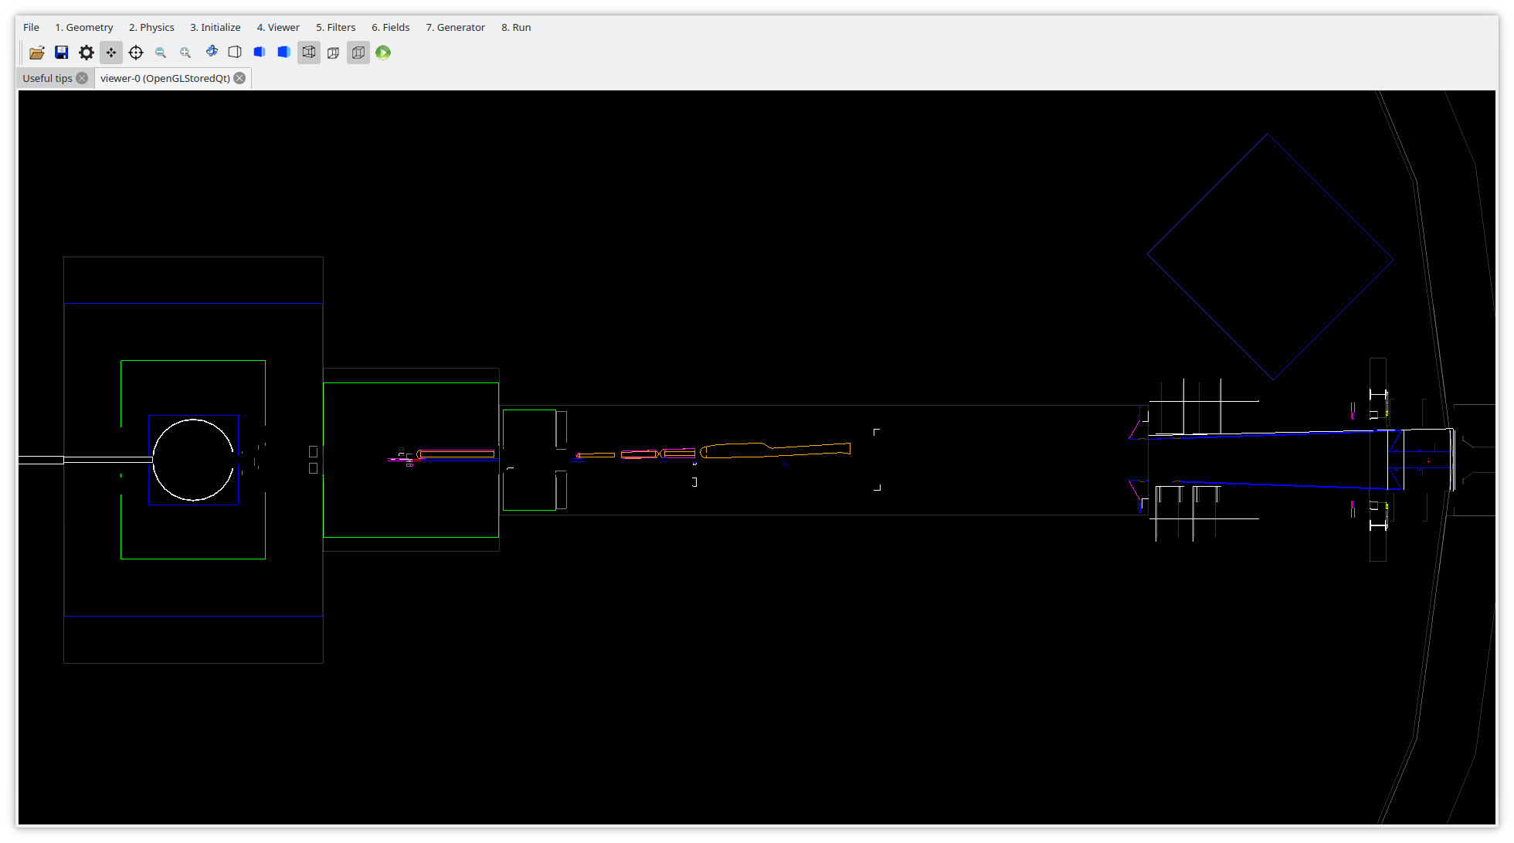Save the current viewer scene
Image resolution: width=1514 pixels, height=843 pixels.
point(62,52)
